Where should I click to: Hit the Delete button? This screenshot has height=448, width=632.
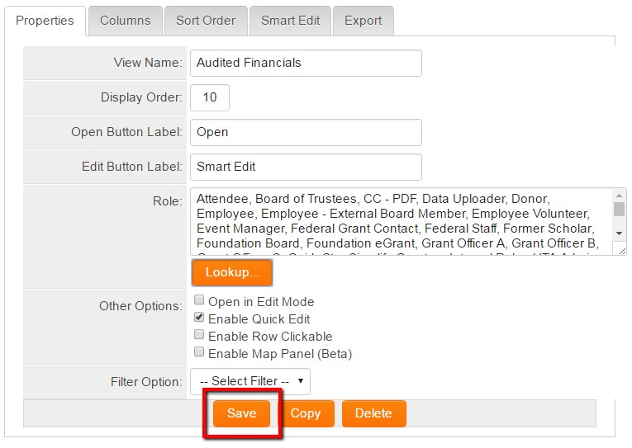pos(373,413)
